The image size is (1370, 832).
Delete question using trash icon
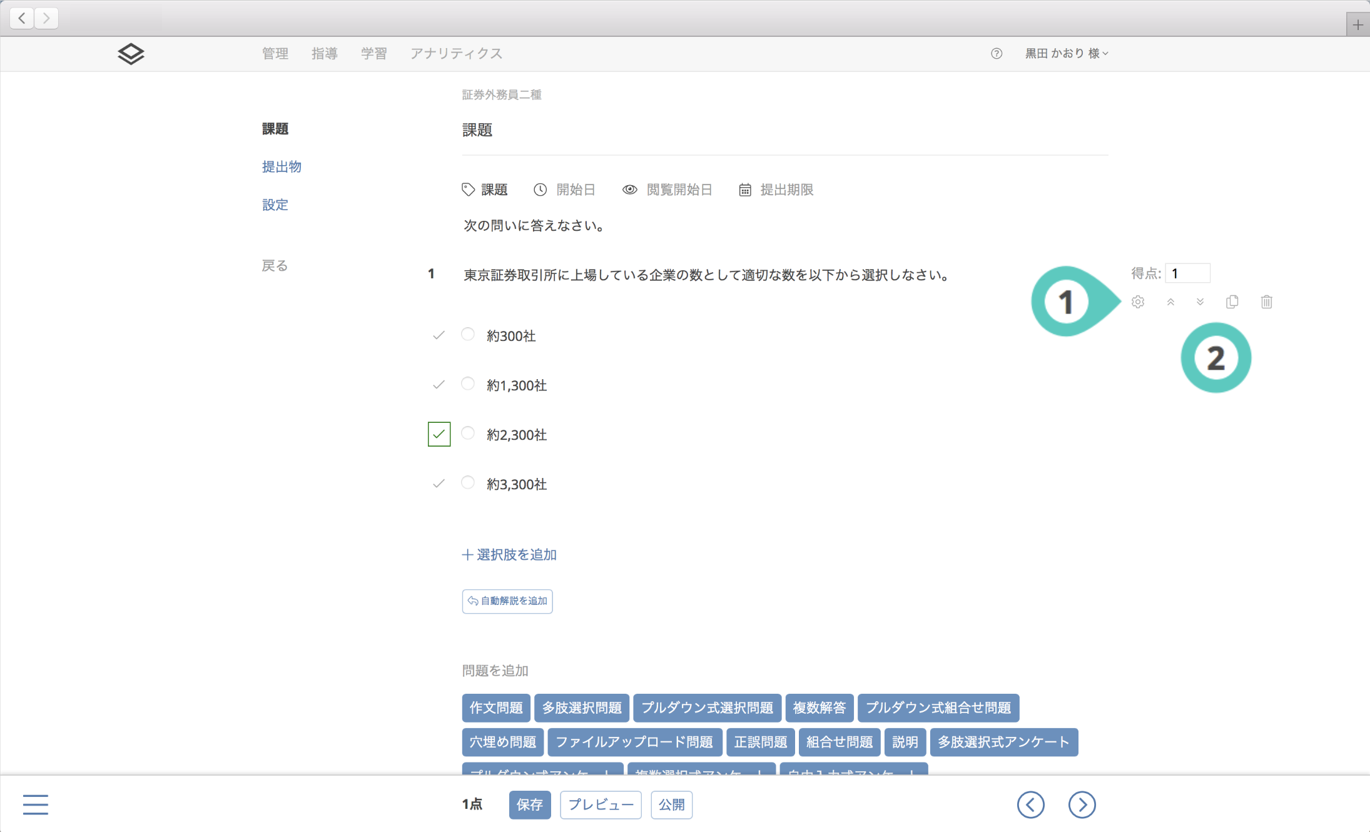point(1266,302)
